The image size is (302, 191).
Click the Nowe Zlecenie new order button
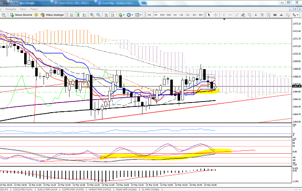point(21,15)
